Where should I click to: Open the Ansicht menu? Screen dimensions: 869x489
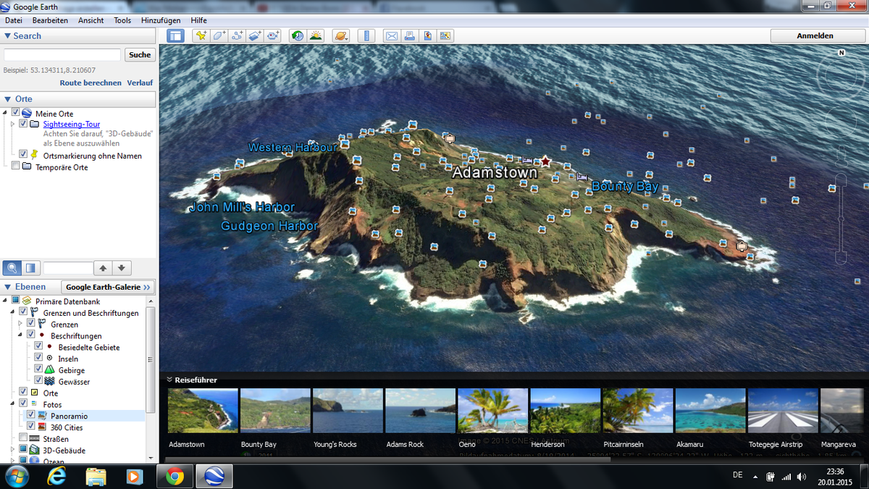(91, 20)
